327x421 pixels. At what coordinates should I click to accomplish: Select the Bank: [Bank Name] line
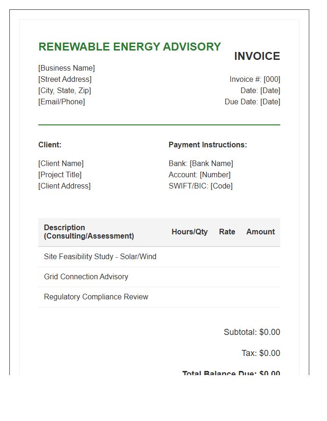tap(201, 164)
